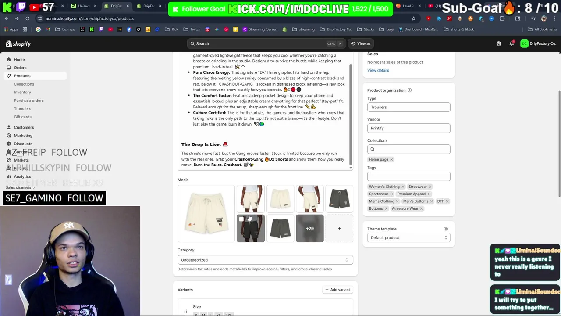
Task: Bookmark this page with star icon
Action: [x=413, y=18]
